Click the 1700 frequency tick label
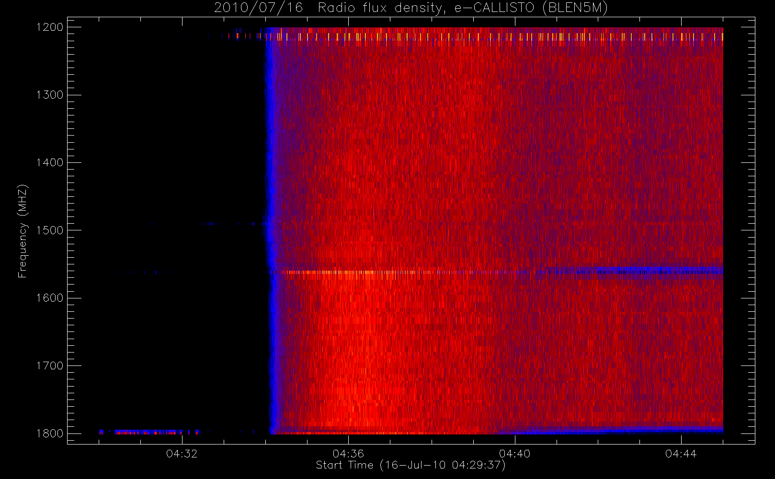This screenshot has height=479, width=775. [50, 365]
